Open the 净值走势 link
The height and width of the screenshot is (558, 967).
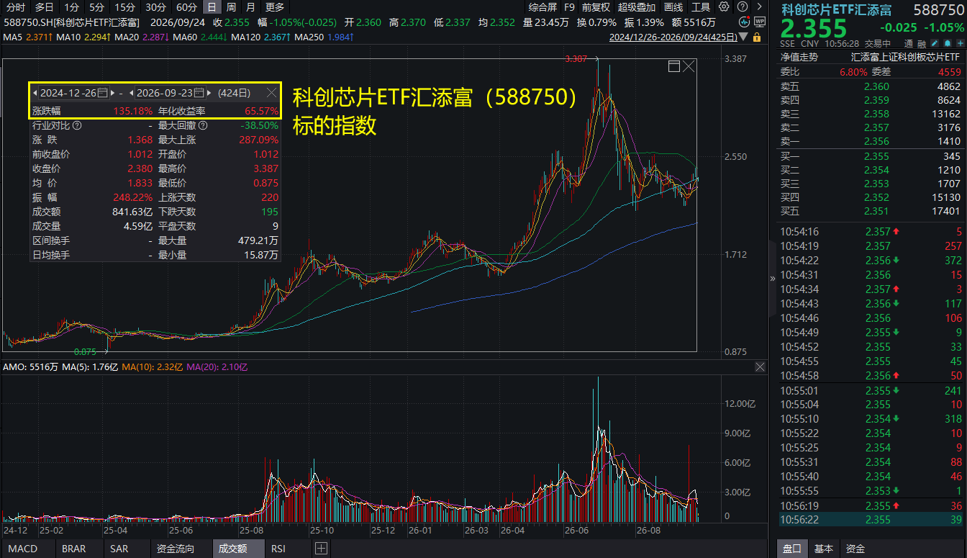[x=799, y=57]
